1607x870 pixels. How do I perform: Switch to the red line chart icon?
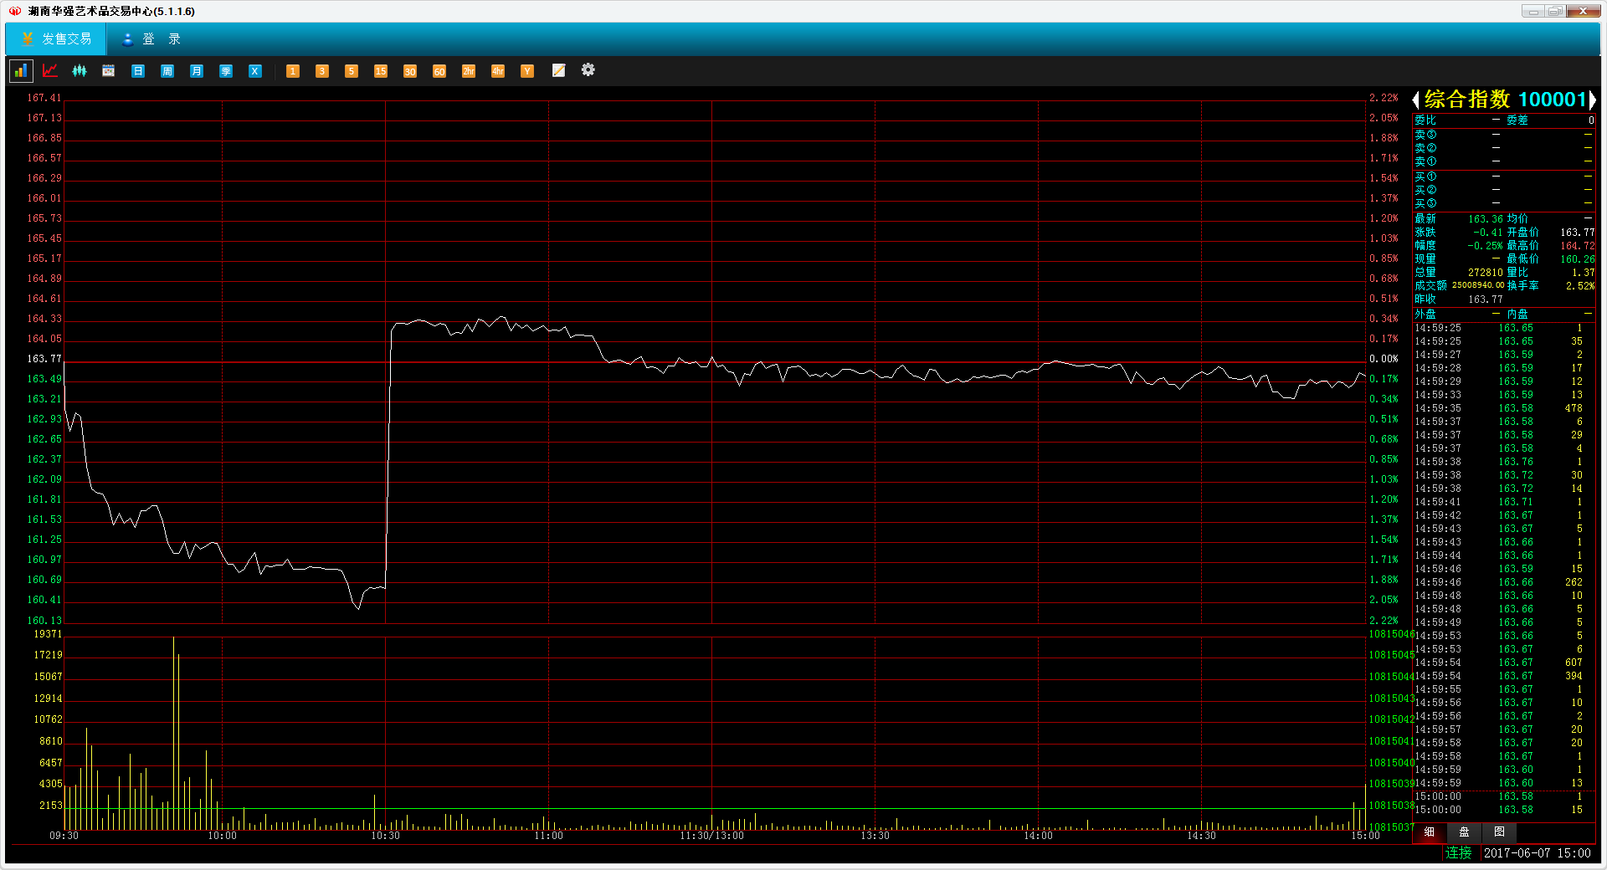(x=50, y=71)
